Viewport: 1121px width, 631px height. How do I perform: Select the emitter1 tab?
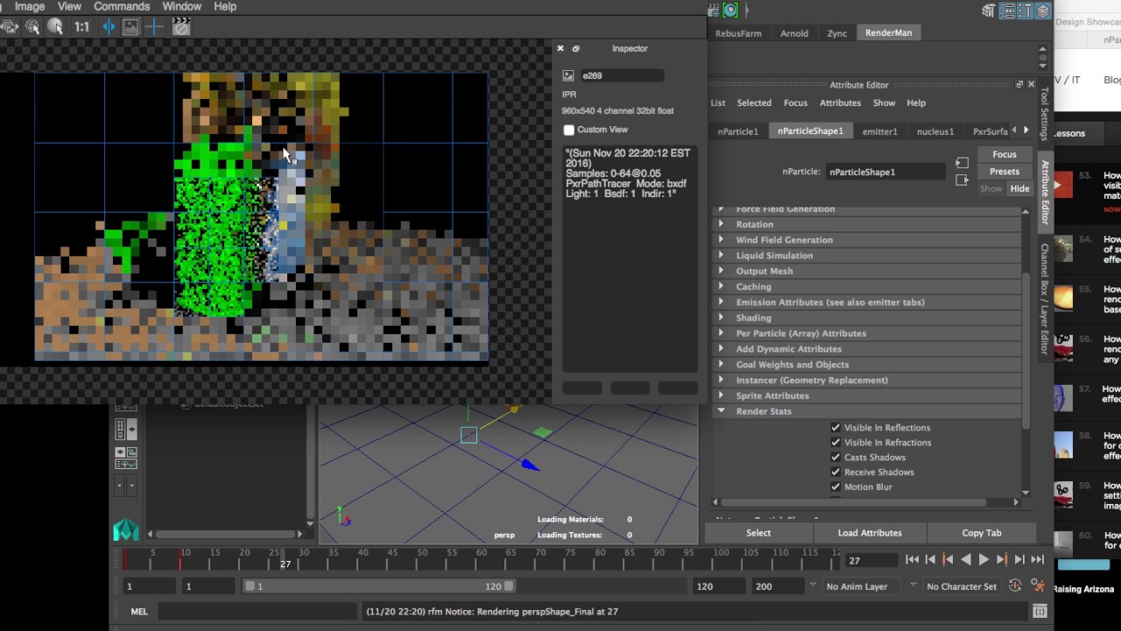coord(879,131)
